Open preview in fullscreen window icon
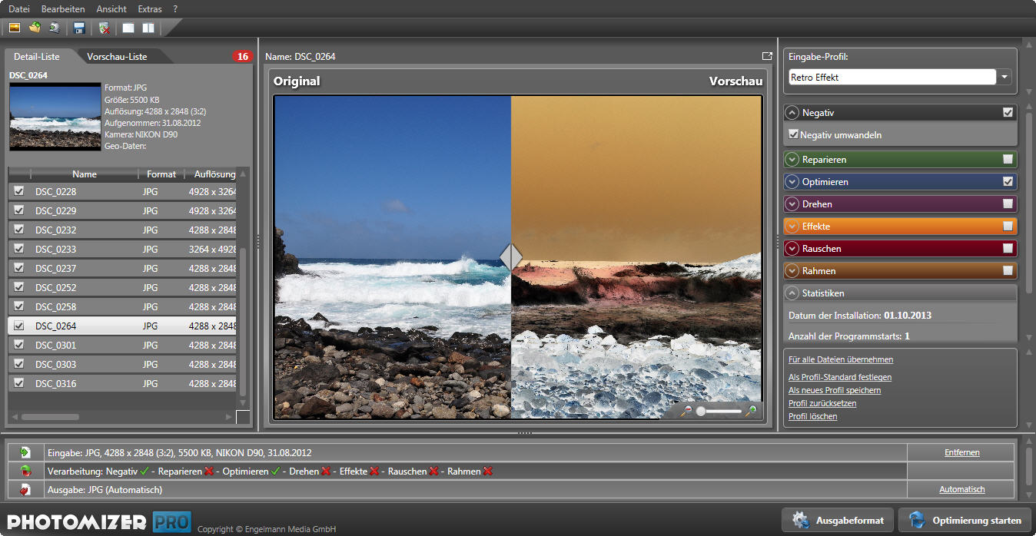 (766, 56)
